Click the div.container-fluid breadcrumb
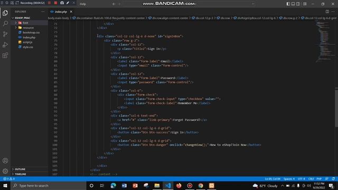Viewport: 338px width, 190px height. (x=109, y=18)
